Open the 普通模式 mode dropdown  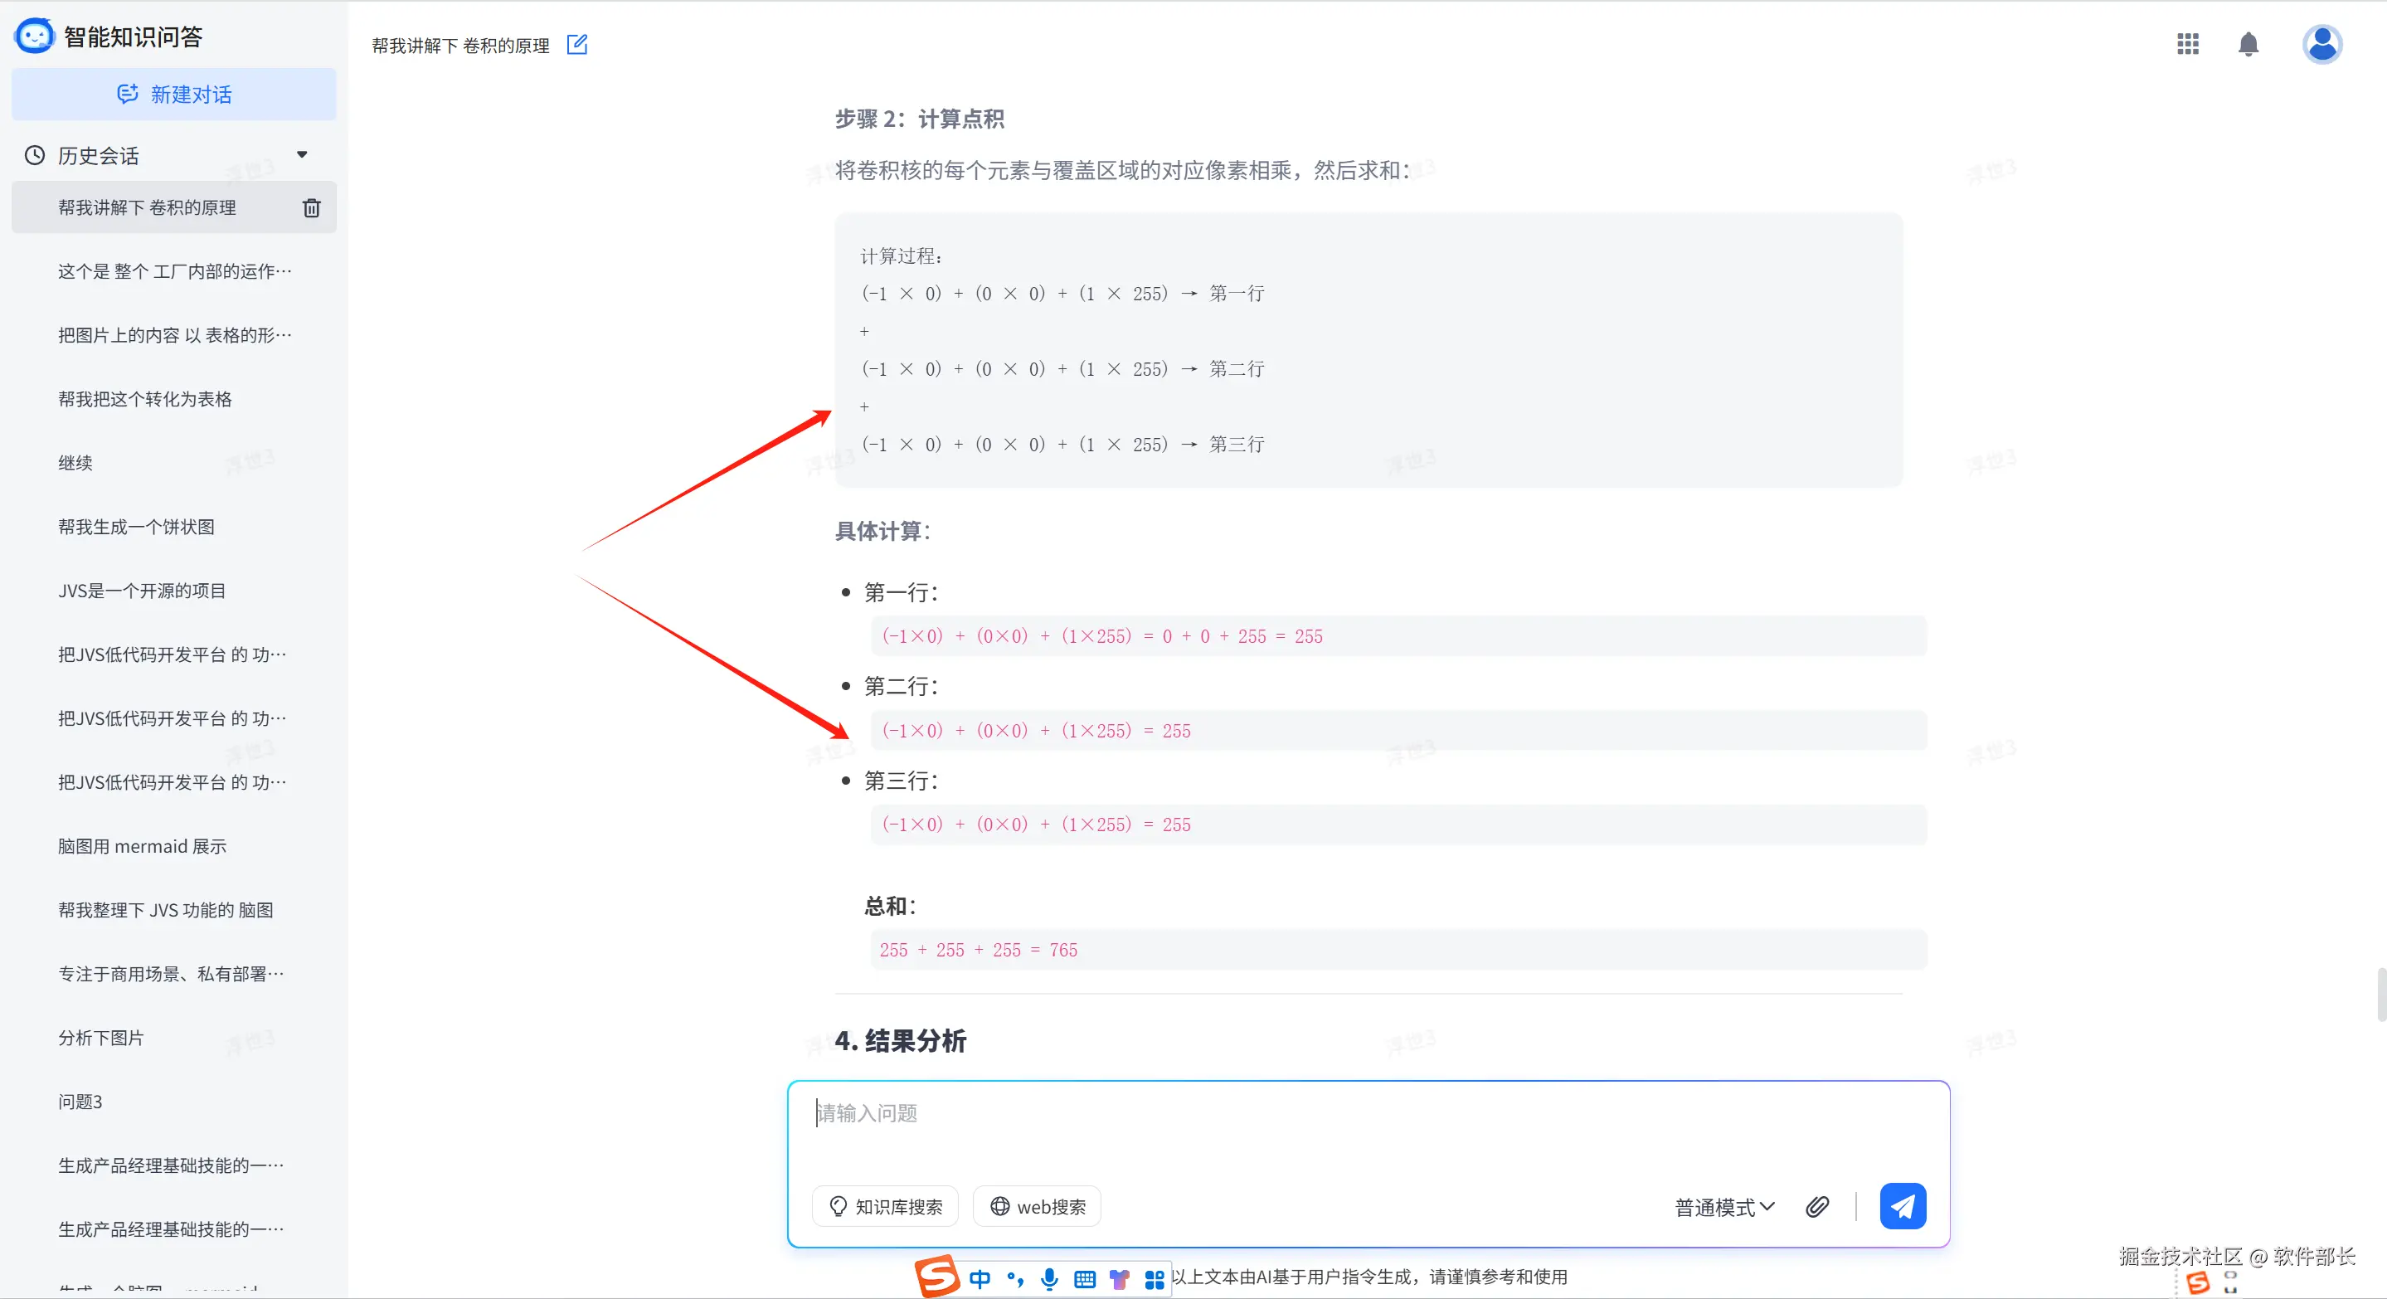point(1723,1207)
